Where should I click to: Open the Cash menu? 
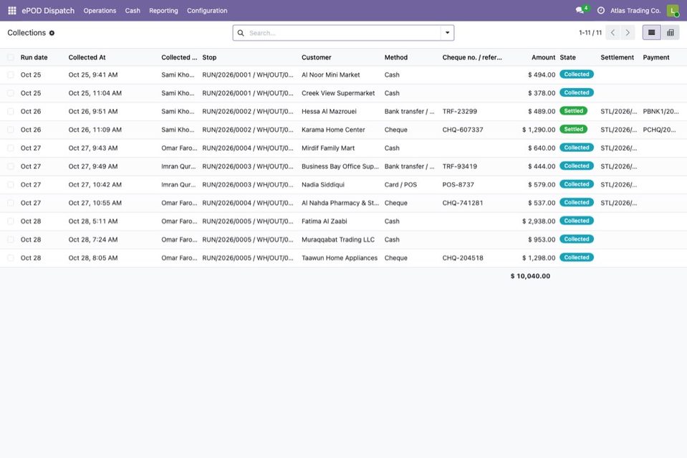133,11
